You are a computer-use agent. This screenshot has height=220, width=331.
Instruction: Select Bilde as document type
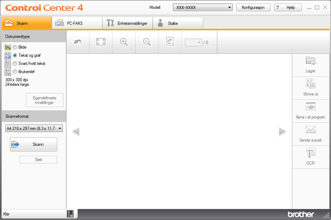tap(15, 47)
